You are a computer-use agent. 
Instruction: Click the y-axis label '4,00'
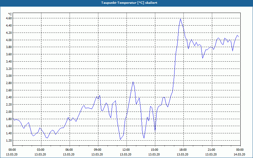coord(9,40)
